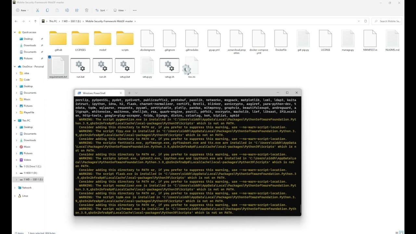Select the docker-compose.yml file

pyautogui.click(x=259, y=42)
